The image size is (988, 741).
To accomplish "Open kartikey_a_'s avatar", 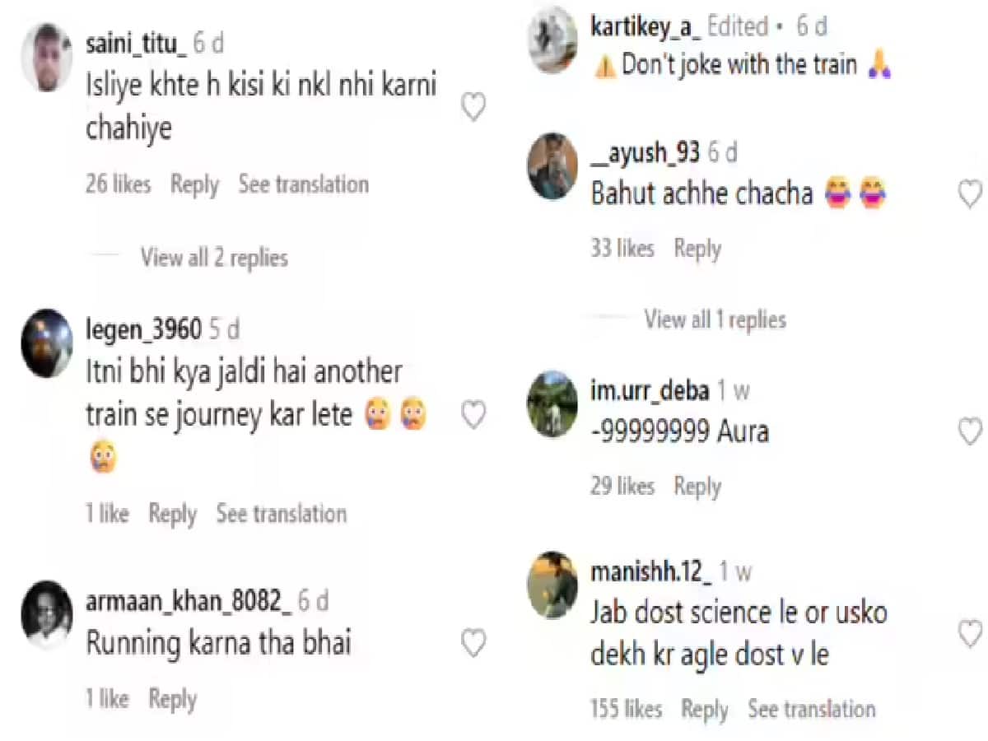I will tap(552, 40).
